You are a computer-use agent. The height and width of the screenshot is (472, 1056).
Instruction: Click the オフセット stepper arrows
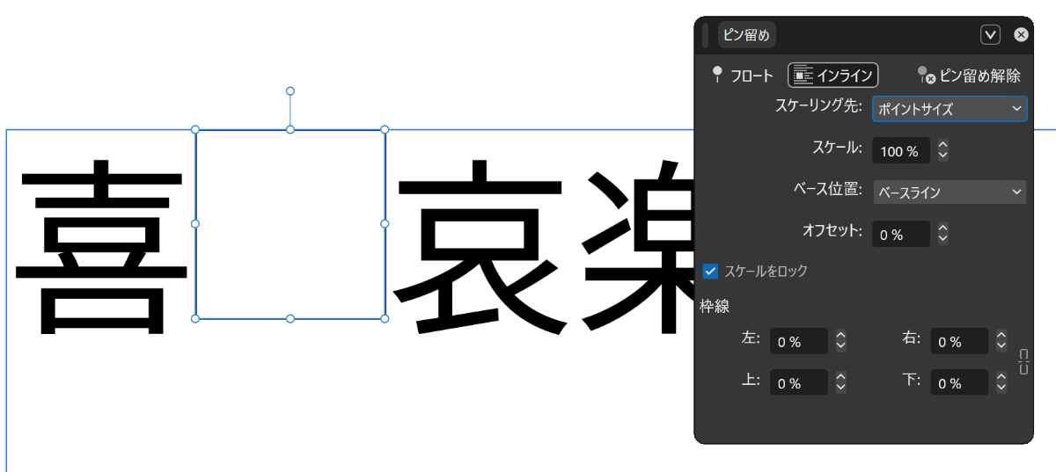click(943, 235)
